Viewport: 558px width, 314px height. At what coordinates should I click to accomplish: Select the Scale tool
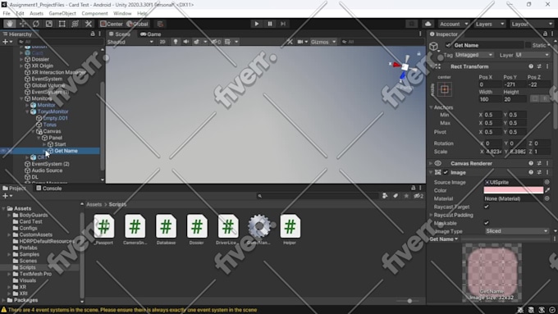click(49, 24)
